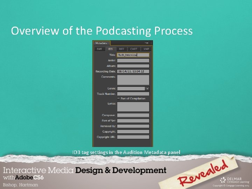Click the Genre combo box field

(131, 89)
